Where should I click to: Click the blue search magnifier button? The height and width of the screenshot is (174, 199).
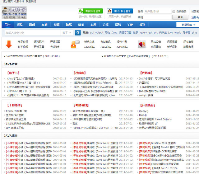[78, 33]
